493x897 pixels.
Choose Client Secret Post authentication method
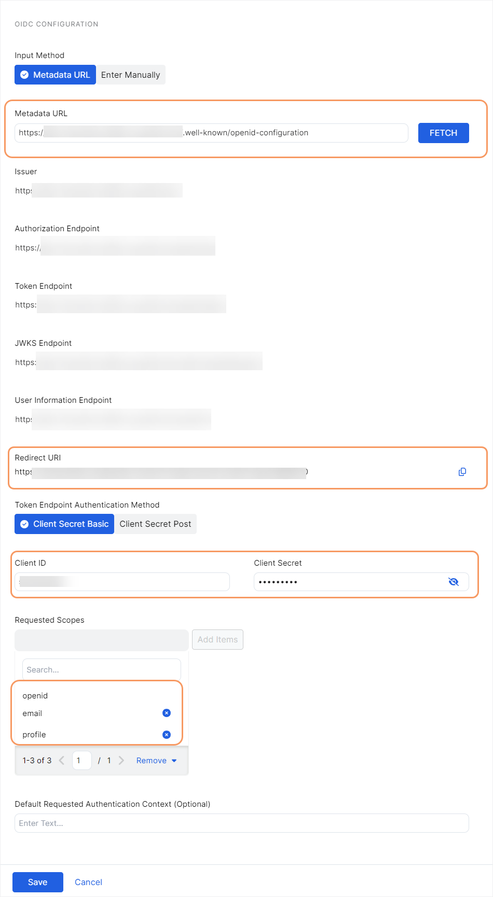pyautogui.click(x=156, y=524)
